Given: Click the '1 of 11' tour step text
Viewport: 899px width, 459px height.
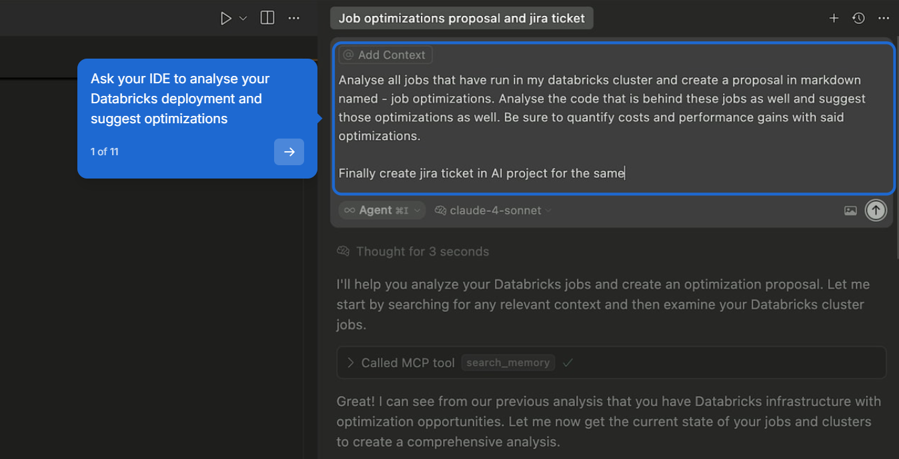Looking at the screenshot, I should 105,152.
